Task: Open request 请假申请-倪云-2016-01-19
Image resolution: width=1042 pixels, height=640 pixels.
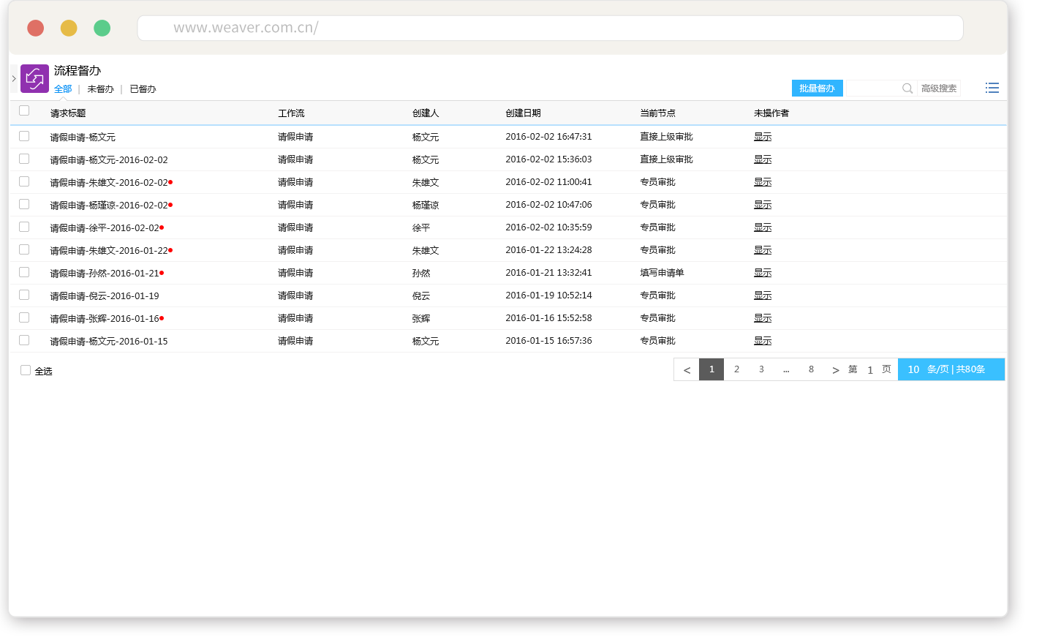Action: 105,296
